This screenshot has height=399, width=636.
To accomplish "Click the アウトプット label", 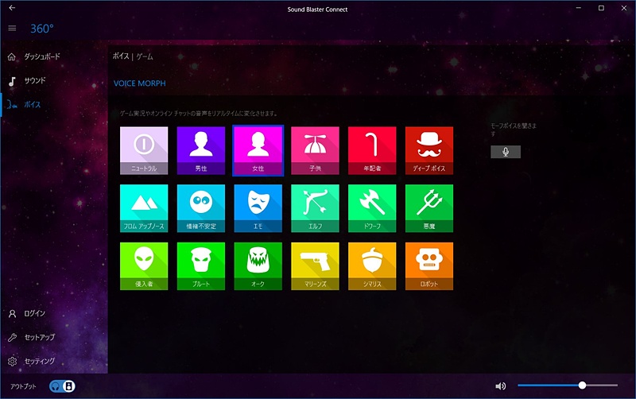I will pos(23,386).
